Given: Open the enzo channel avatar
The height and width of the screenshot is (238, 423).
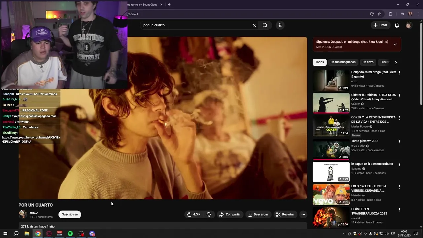Looking at the screenshot, I should point(23,214).
